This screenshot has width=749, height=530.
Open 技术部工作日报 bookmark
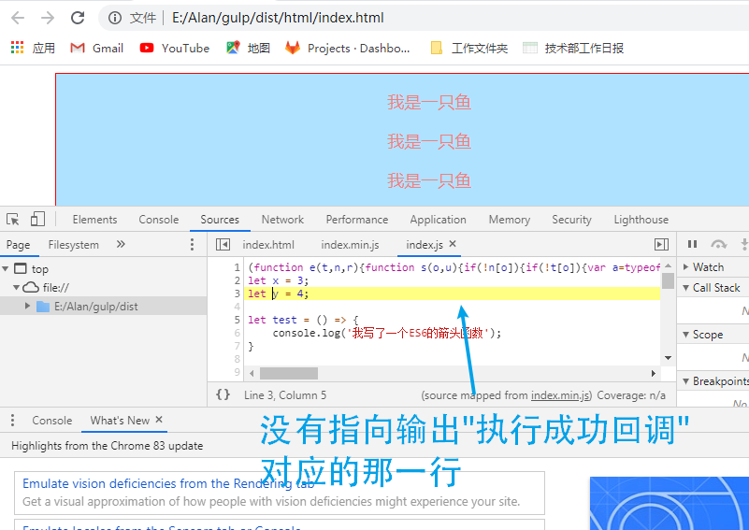click(573, 49)
